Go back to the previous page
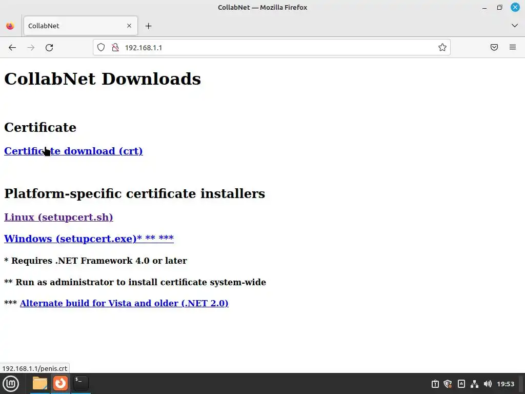Viewport: 525px width, 394px height. (x=12, y=48)
